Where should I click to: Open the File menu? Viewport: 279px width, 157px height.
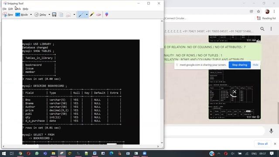pyautogui.click(x=4, y=9)
